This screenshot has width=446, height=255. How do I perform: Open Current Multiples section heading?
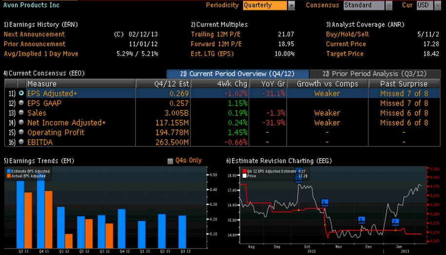(x=219, y=25)
